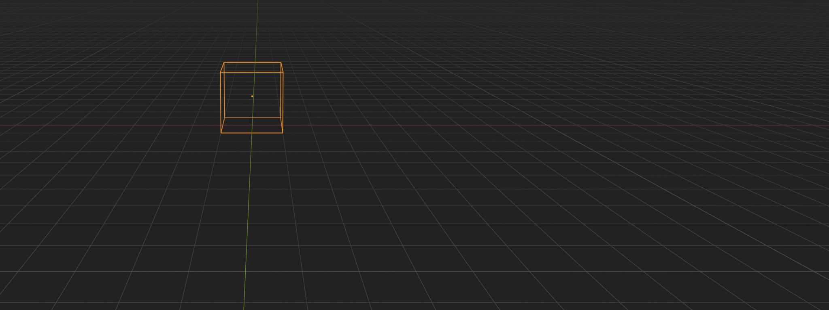This screenshot has height=310, width=829.
Task: Click the cube's back bottom-left corner
Action: click(225, 118)
